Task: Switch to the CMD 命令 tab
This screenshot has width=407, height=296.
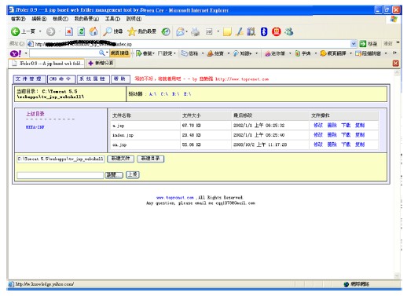Action: (61, 79)
